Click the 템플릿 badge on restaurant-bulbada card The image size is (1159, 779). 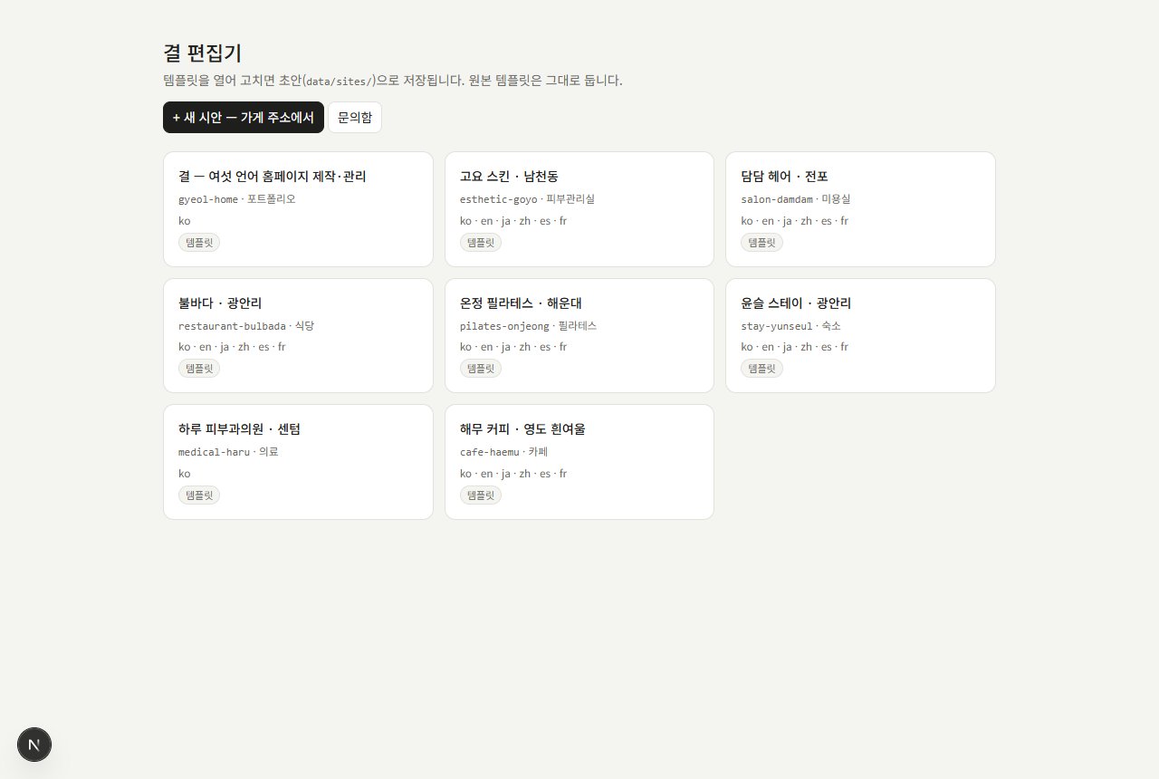coord(199,369)
